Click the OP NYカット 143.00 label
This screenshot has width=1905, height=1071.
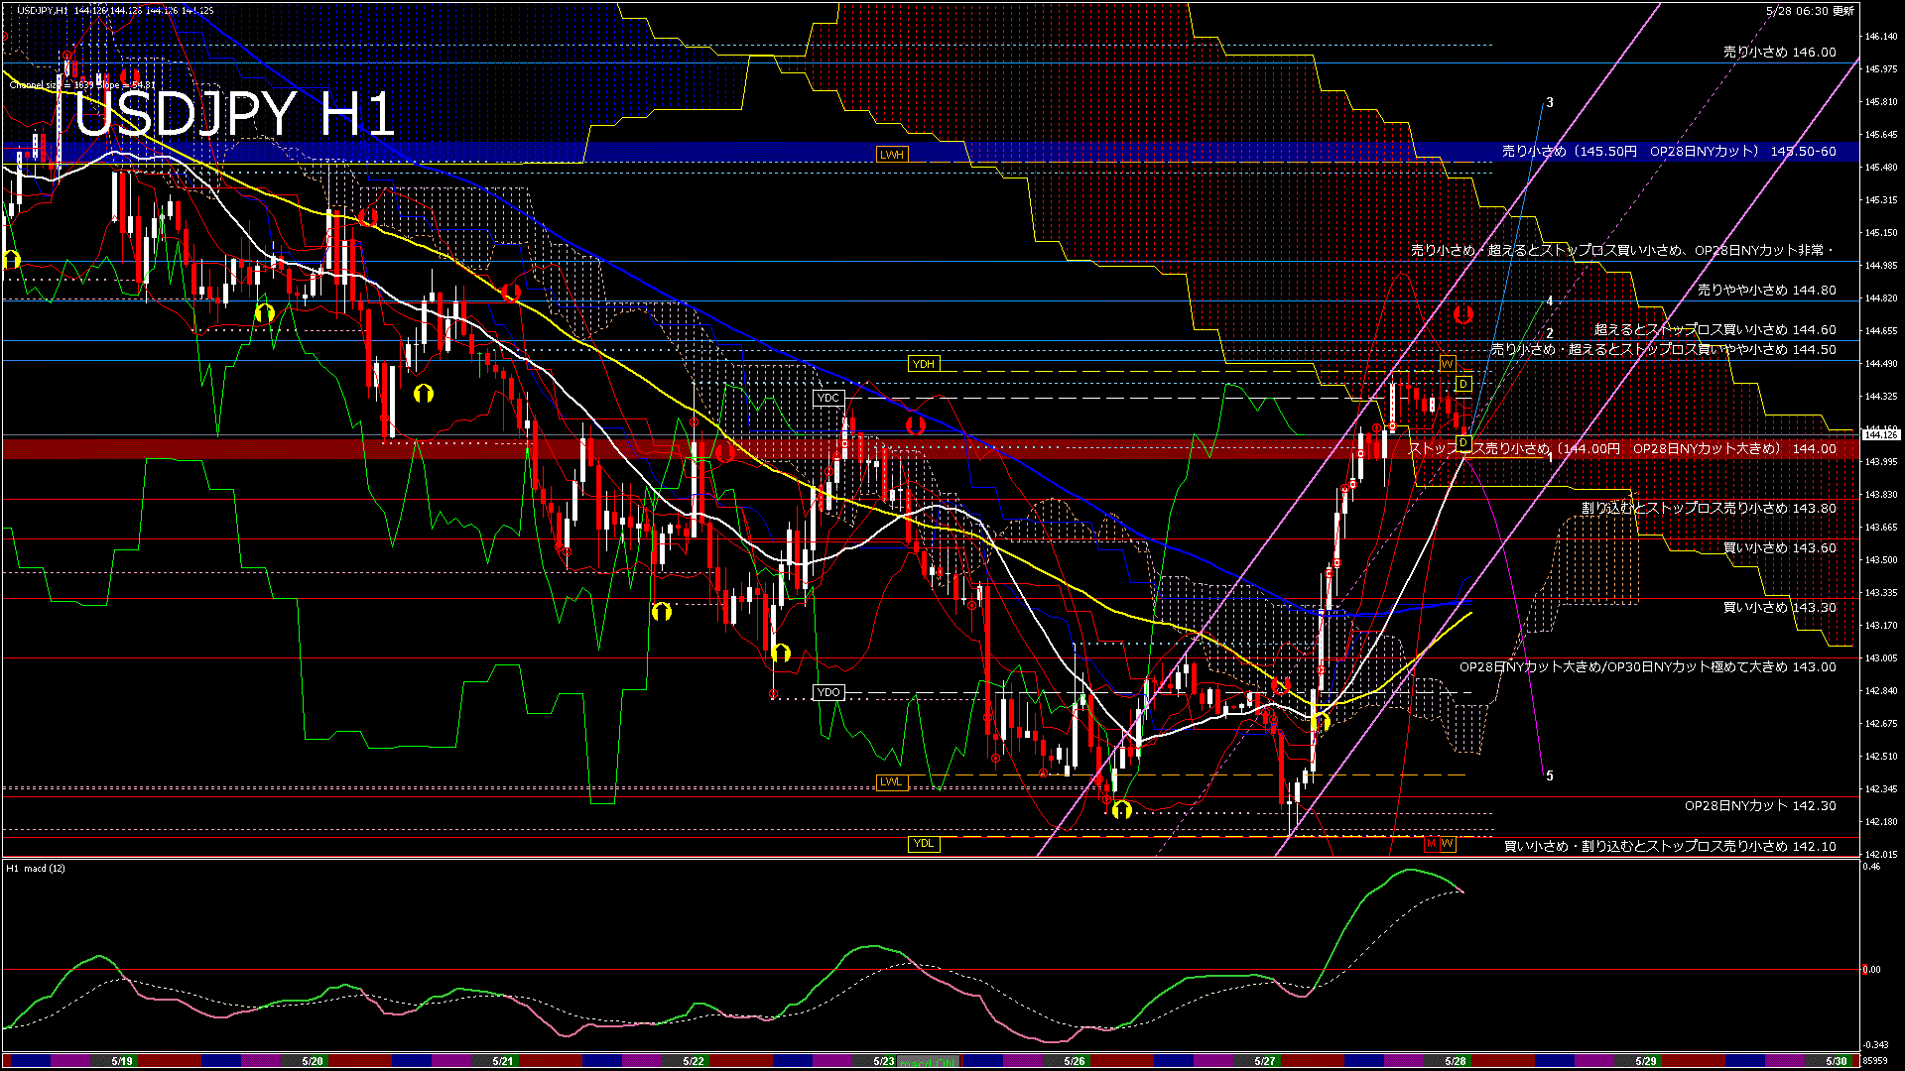[x=1648, y=667]
